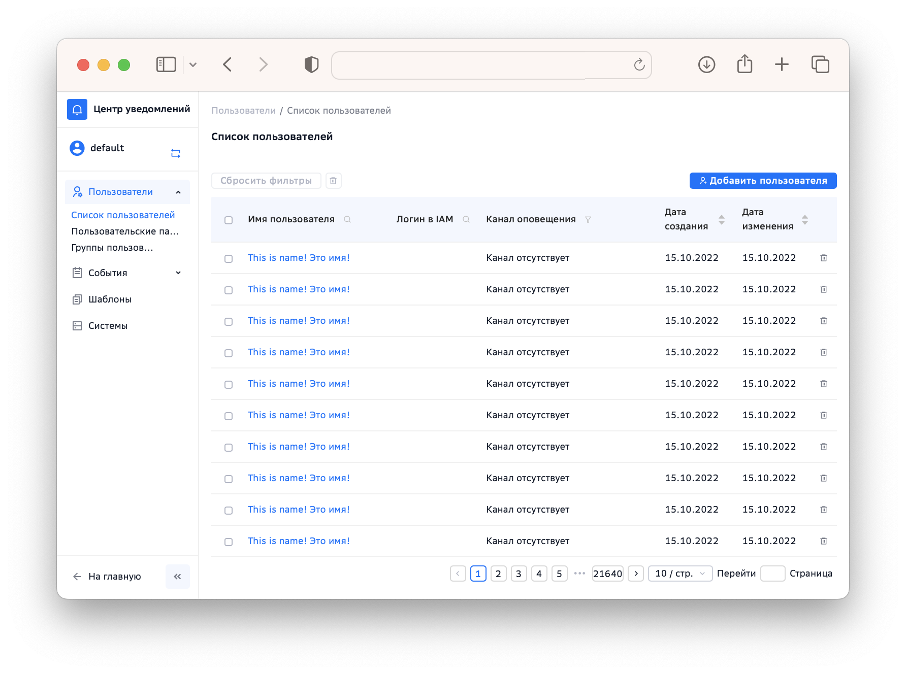Delete the tenth user row via trash icon

824,541
